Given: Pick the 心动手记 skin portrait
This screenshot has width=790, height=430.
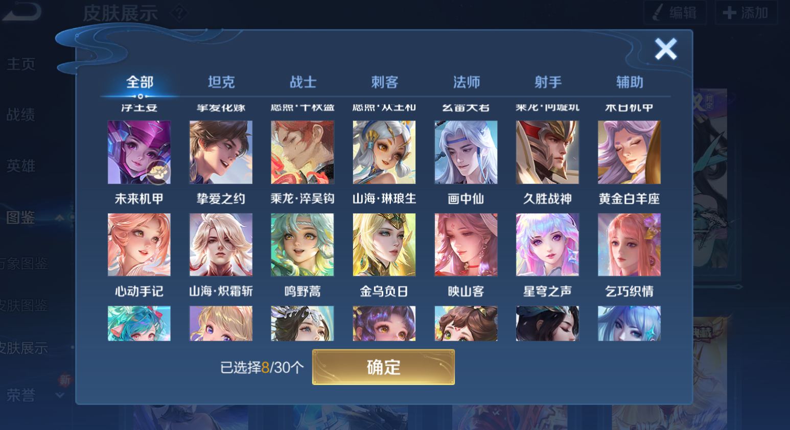Looking at the screenshot, I should 139,245.
